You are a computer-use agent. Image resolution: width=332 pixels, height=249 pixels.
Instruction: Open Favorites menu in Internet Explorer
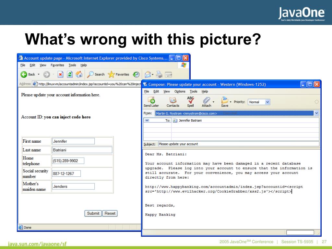(x=57, y=65)
